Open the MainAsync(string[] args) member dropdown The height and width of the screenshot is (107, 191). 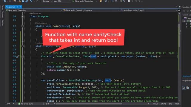(x=149, y=10)
